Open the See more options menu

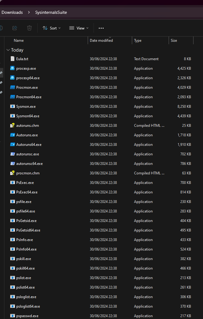tap(101, 28)
